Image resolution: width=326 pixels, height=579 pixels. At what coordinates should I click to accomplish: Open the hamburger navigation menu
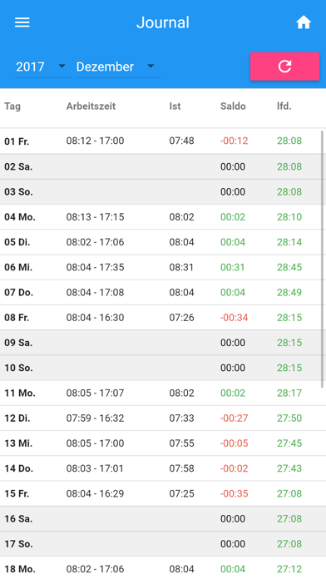[22, 22]
